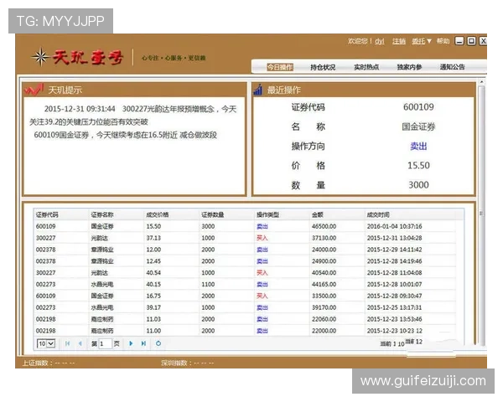Image resolution: width=503 pixels, height=402 pixels.
Task: Sort by 成交时间 column header
Action: (378, 214)
